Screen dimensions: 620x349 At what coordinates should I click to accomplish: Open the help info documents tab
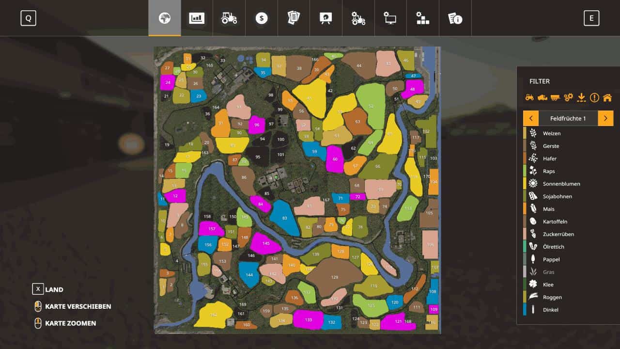[x=455, y=18]
